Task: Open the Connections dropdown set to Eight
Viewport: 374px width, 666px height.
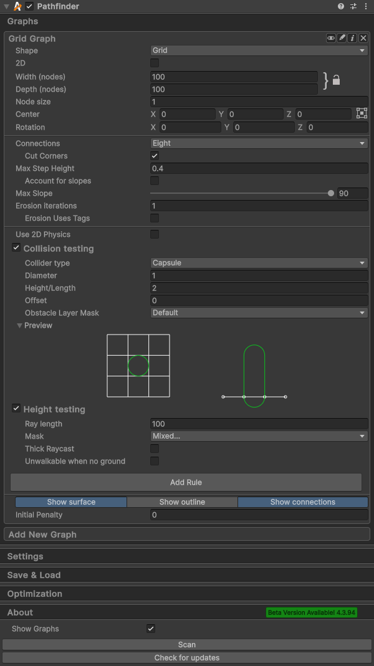Action: [x=259, y=143]
